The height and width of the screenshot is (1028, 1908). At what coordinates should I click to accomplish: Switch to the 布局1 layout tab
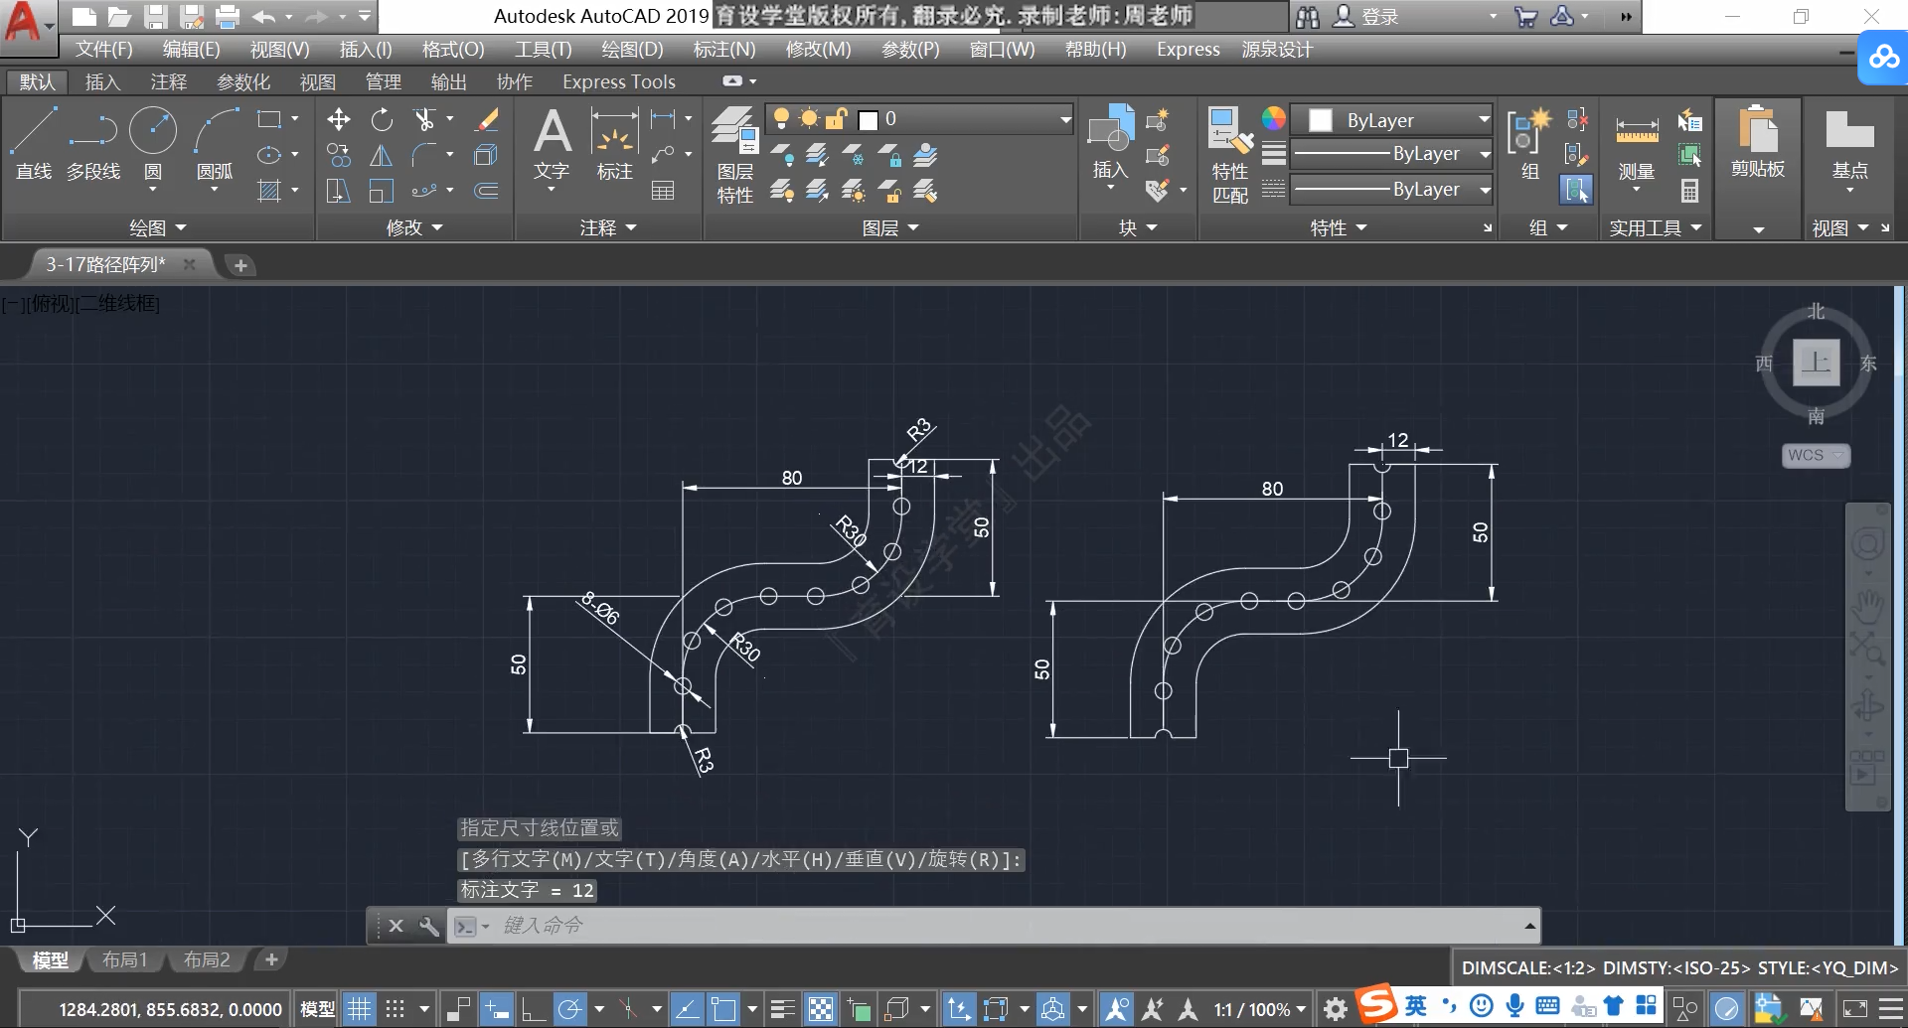[x=124, y=959]
